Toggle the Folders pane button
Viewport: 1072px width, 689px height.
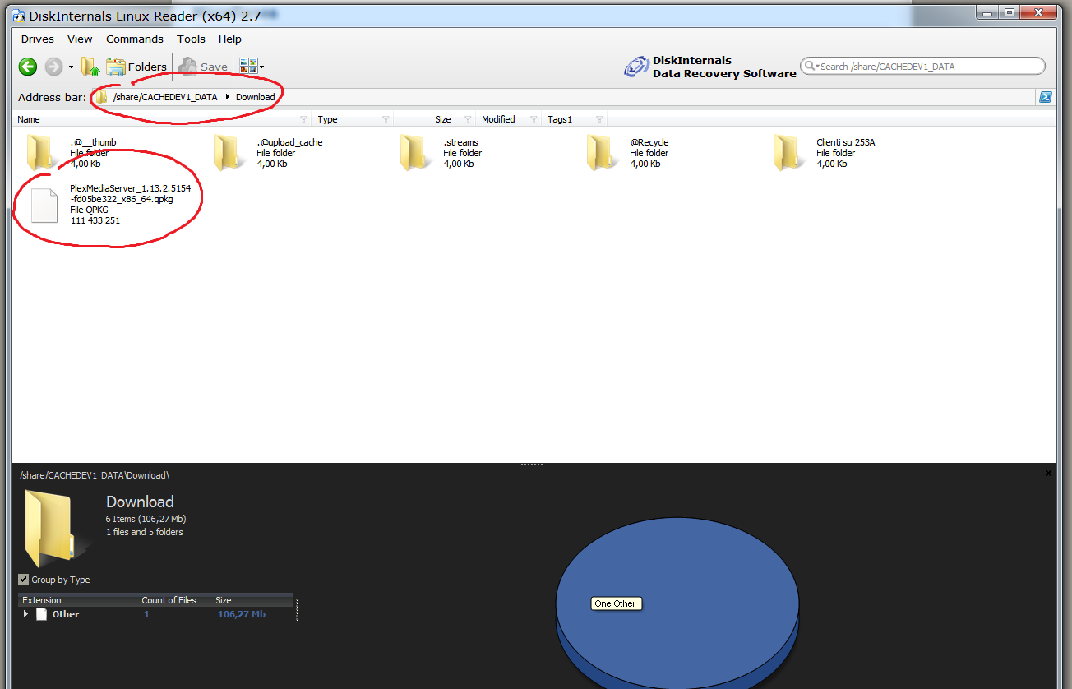click(136, 67)
